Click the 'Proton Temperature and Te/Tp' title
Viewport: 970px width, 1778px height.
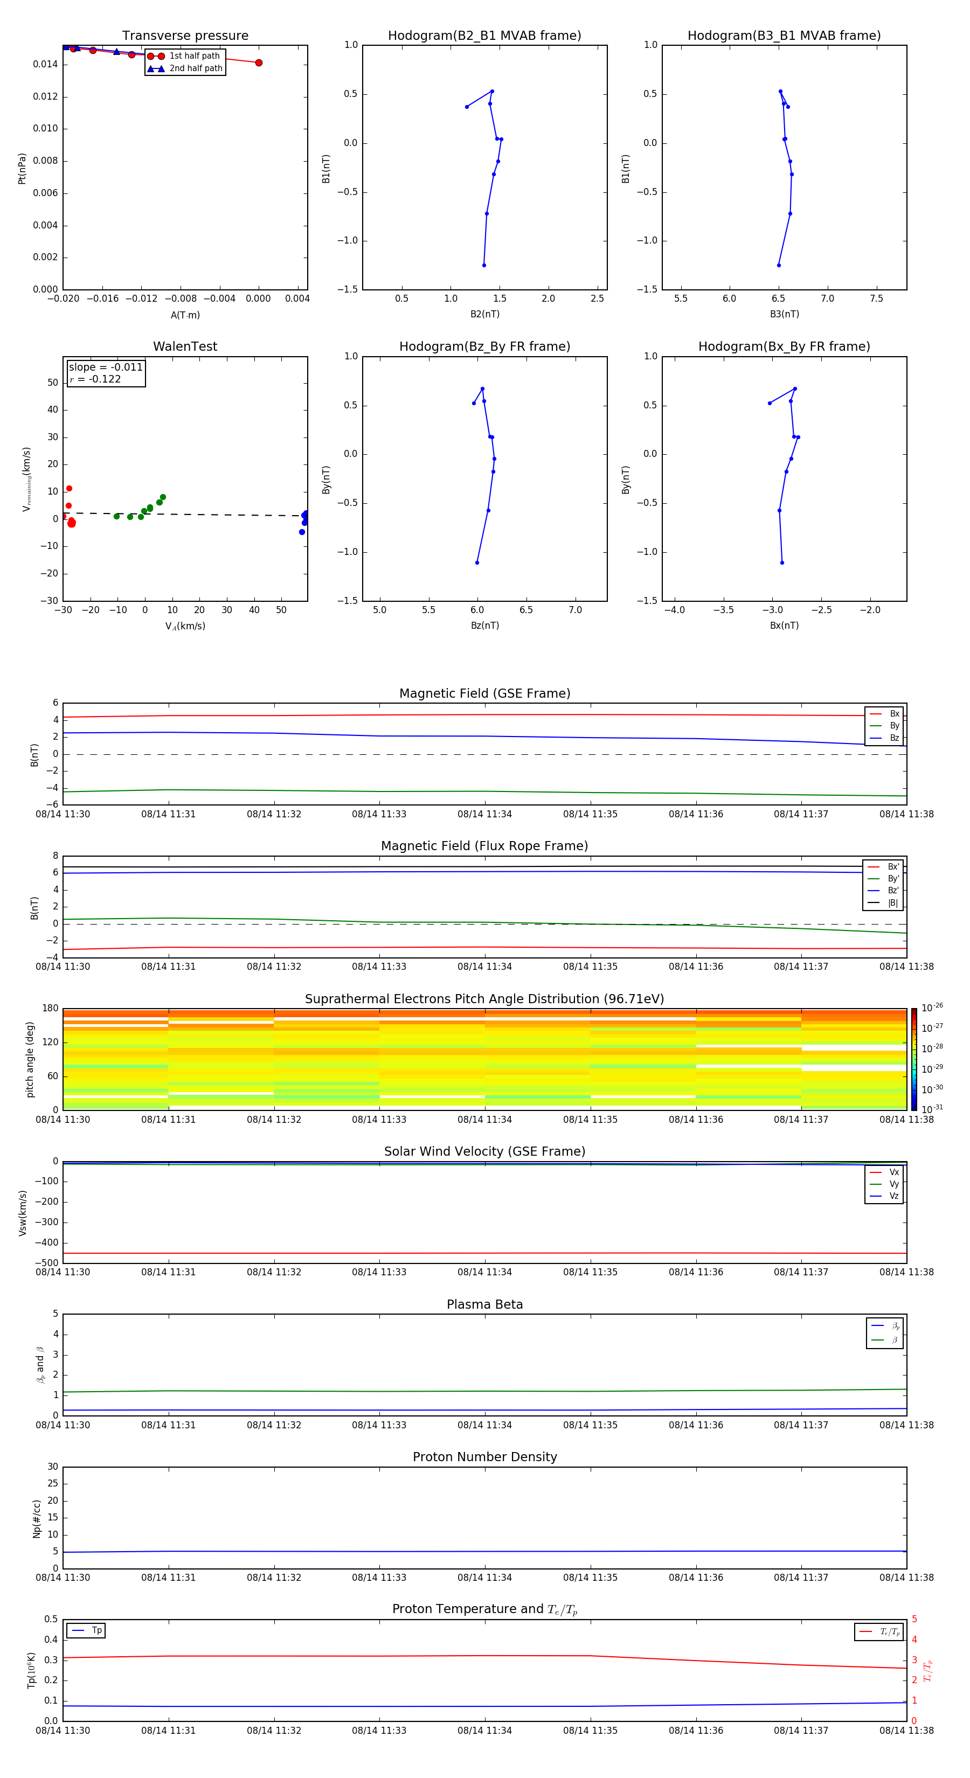484,1609
